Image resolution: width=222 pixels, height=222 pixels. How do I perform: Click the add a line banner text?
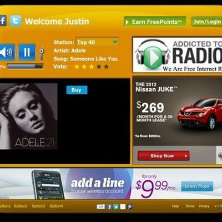click(98, 183)
